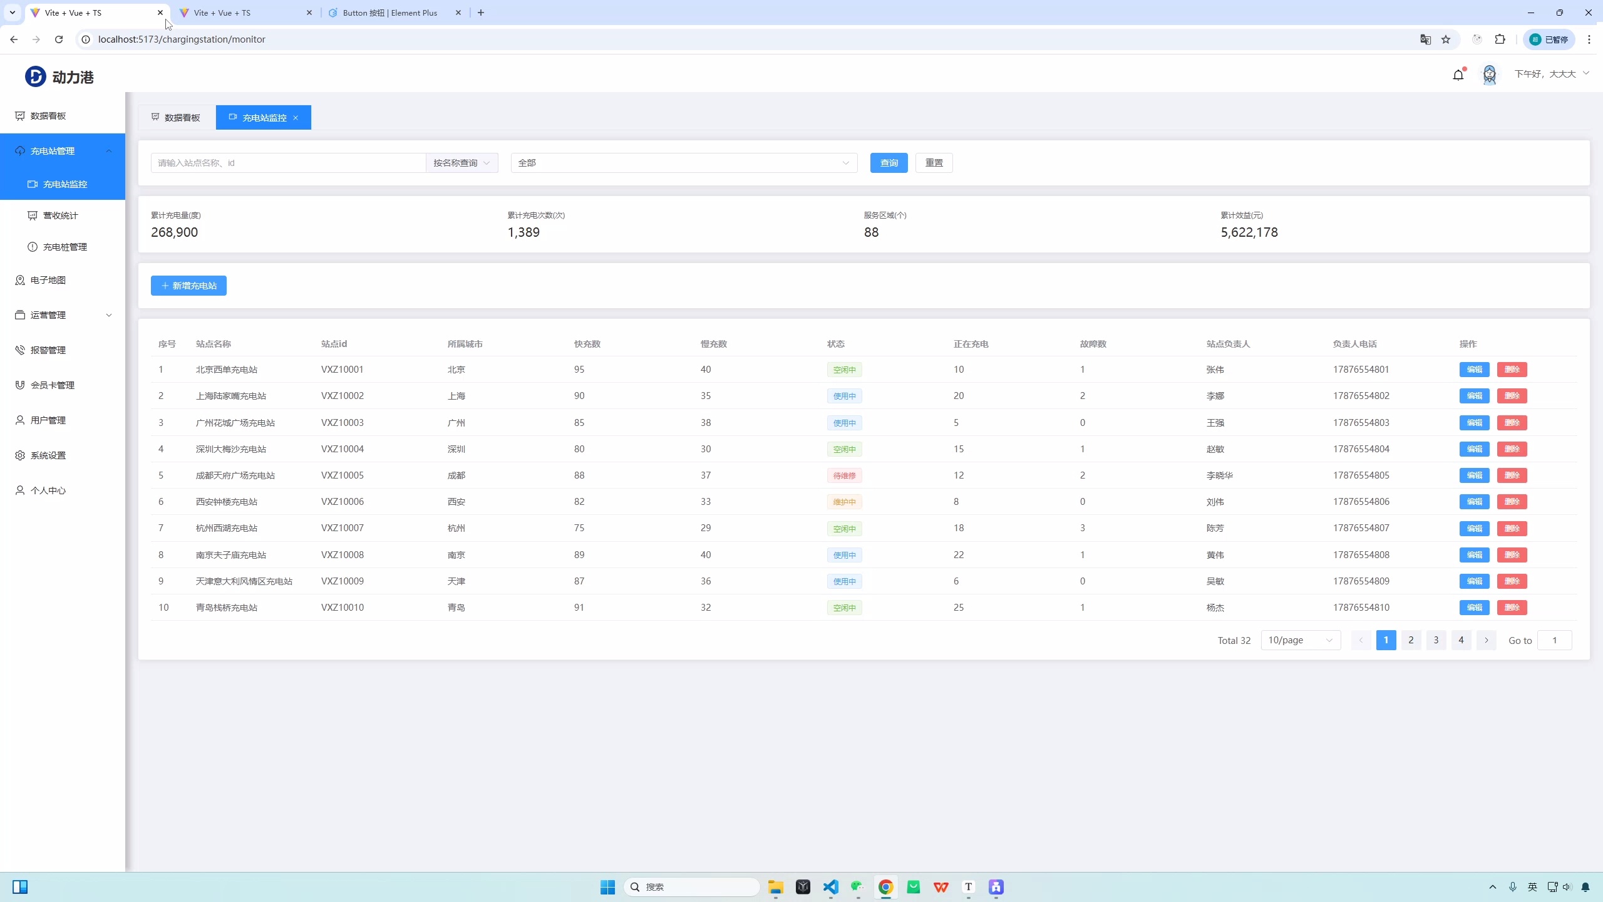
Task: Open 充电桩管理 submenu item
Action: 65,247
